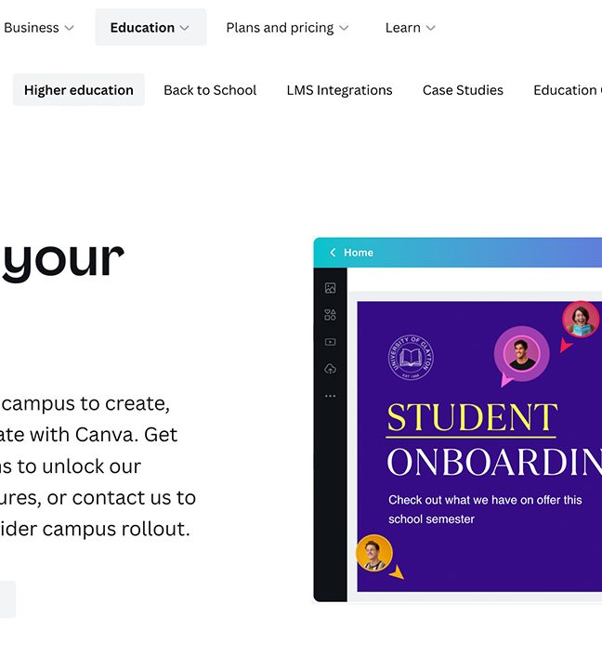Switch to the Higher education tab
602x669 pixels.
[x=79, y=90]
